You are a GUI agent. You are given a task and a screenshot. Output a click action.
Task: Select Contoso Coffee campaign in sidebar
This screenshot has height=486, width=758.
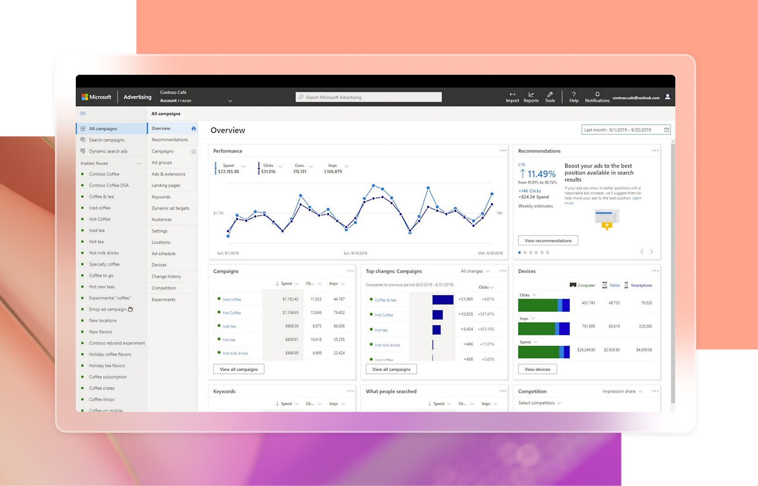point(104,174)
